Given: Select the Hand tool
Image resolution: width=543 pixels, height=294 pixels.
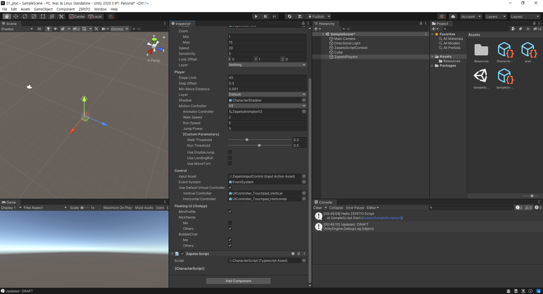Looking at the screenshot, I should tap(7, 16).
